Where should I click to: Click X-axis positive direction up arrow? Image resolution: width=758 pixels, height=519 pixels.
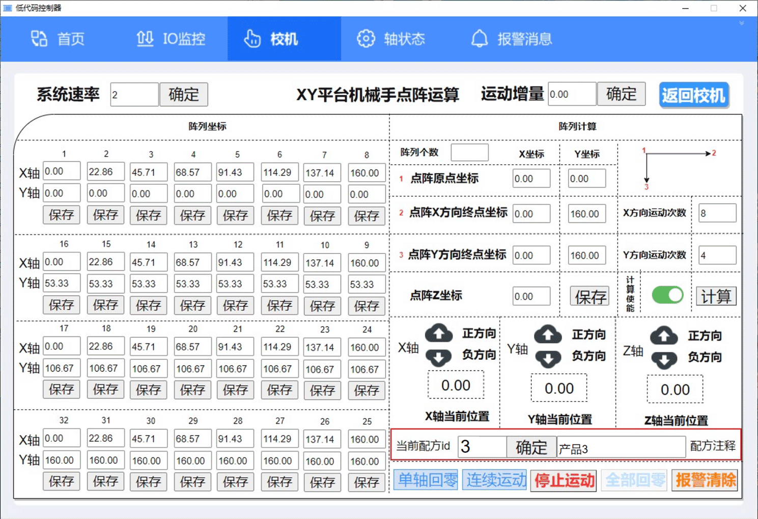click(438, 333)
